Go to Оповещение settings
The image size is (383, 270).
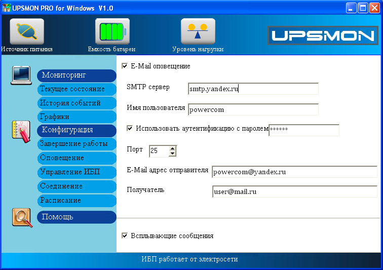coord(76,158)
